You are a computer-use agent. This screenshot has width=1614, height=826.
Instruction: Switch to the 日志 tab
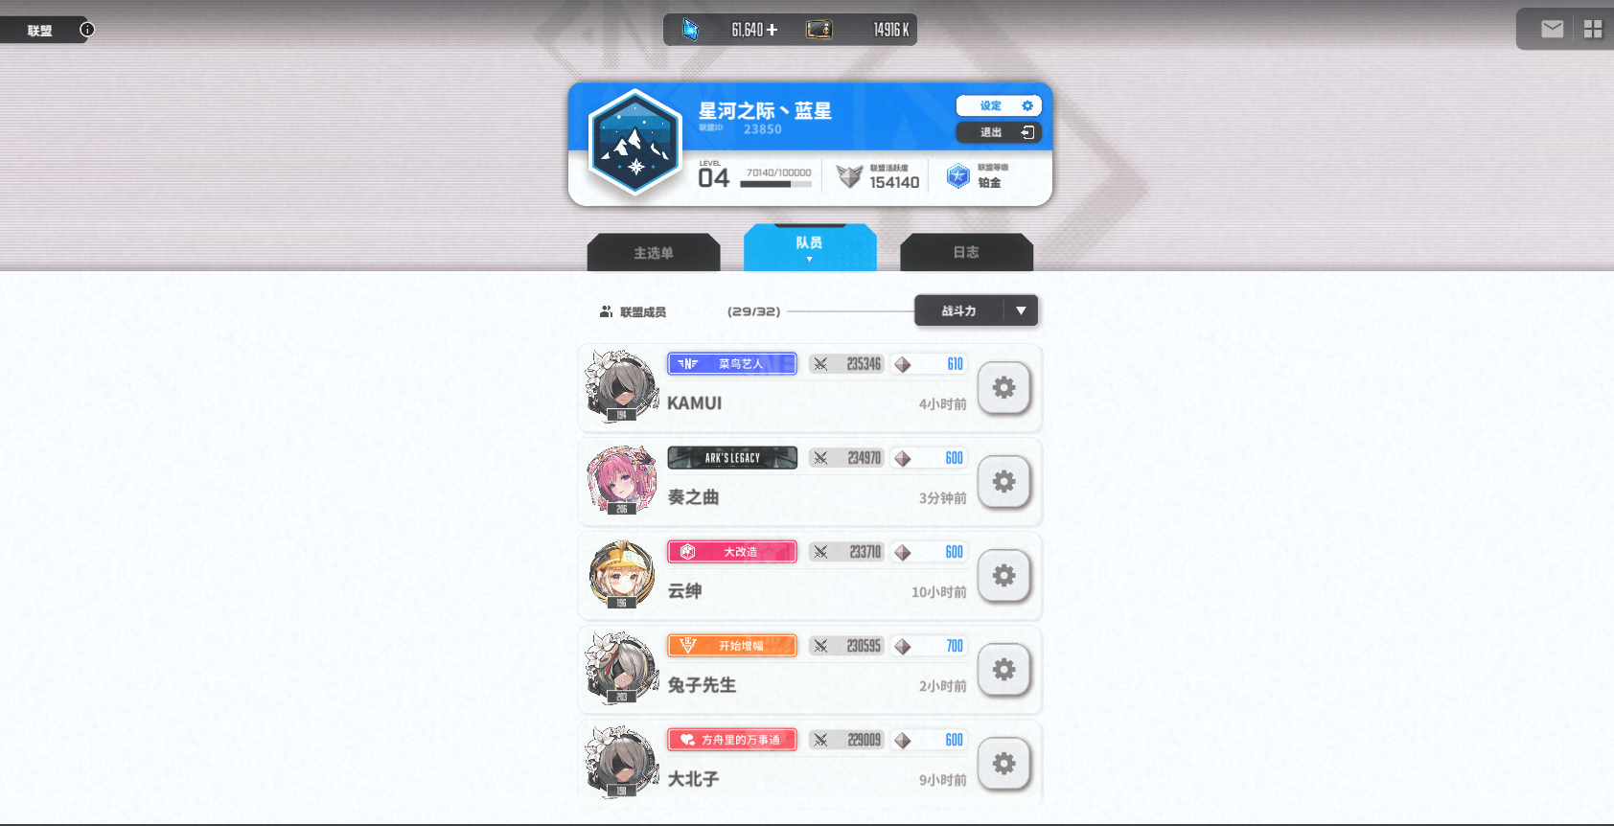966,252
